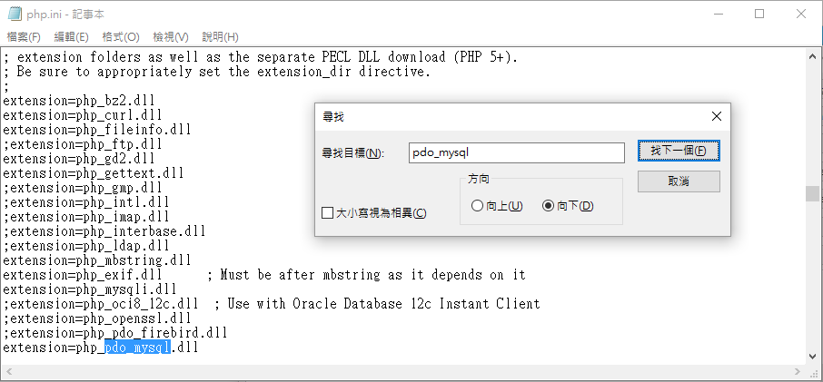Image resolution: width=823 pixels, height=382 pixels.
Task: Open the 檔案(F) menu
Action: click(x=24, y=36)
